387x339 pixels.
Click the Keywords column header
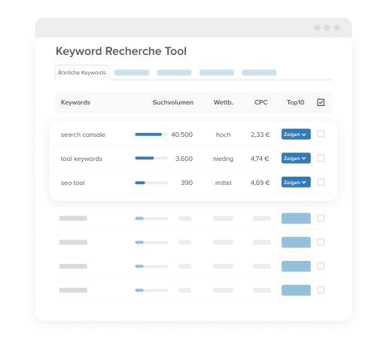pos(75,102)
